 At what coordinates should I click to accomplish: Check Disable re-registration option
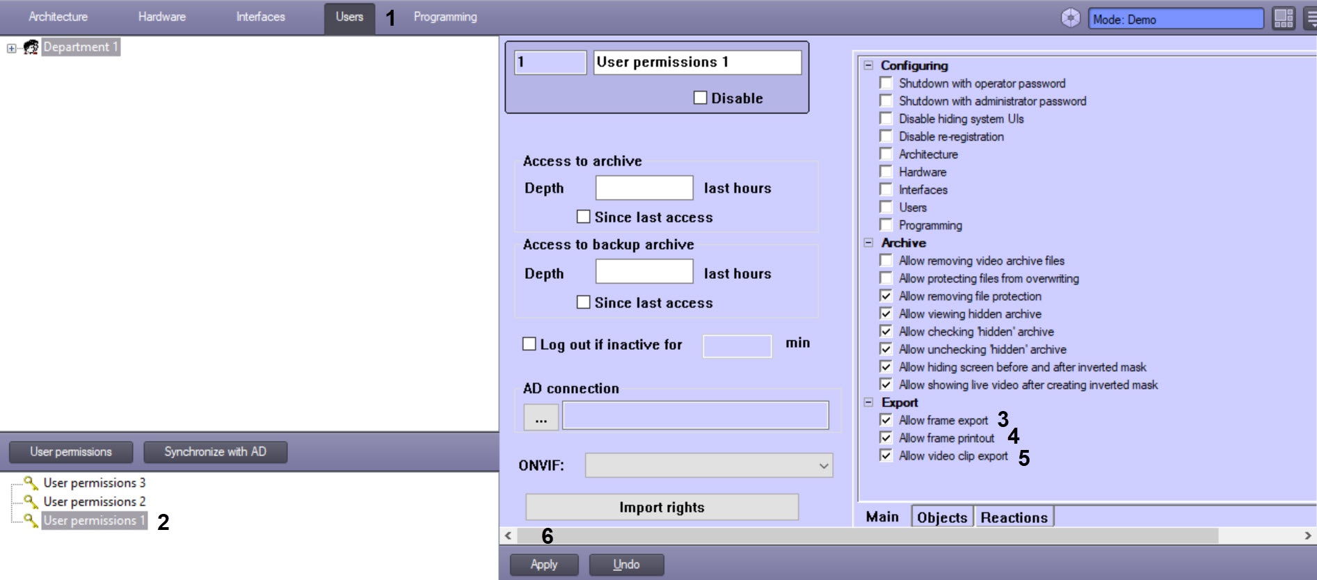point(886,136)
